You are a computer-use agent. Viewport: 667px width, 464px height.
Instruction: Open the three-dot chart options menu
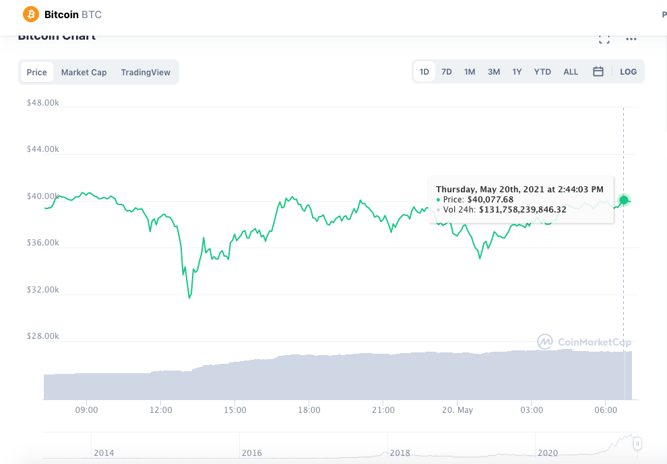click(x=631, y=38)
